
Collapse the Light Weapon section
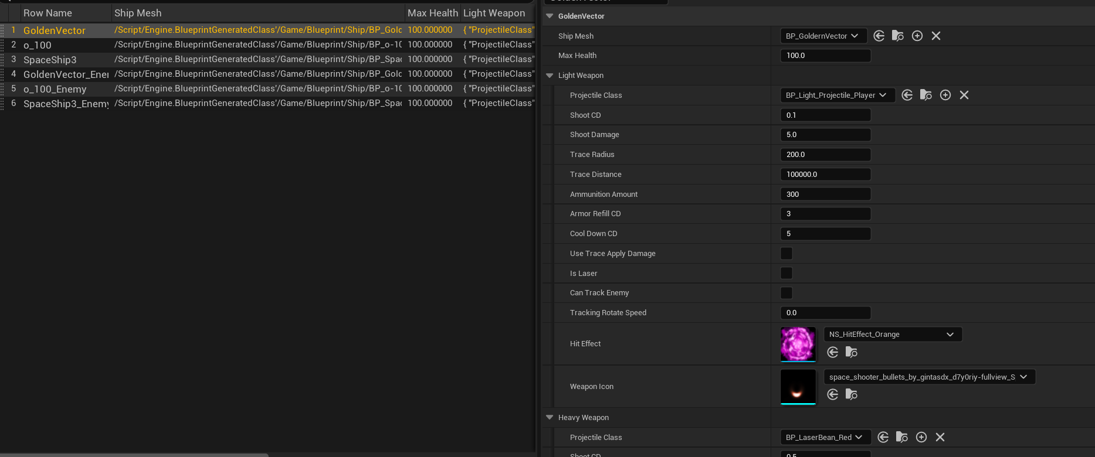(550, 76)
